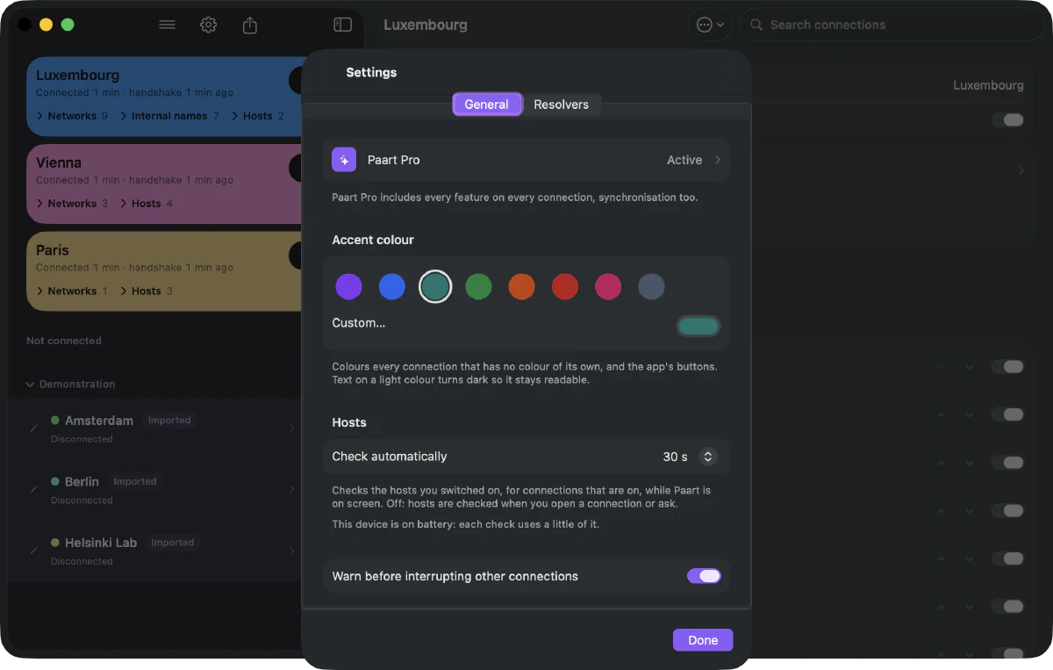The height and width of the screenshot is (670, 1053).
Task: Choose the green accent colour
Action: 478,286
